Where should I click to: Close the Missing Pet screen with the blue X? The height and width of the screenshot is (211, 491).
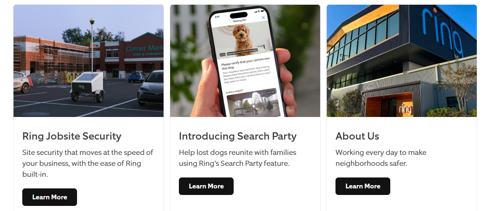[x=263, y=17]
